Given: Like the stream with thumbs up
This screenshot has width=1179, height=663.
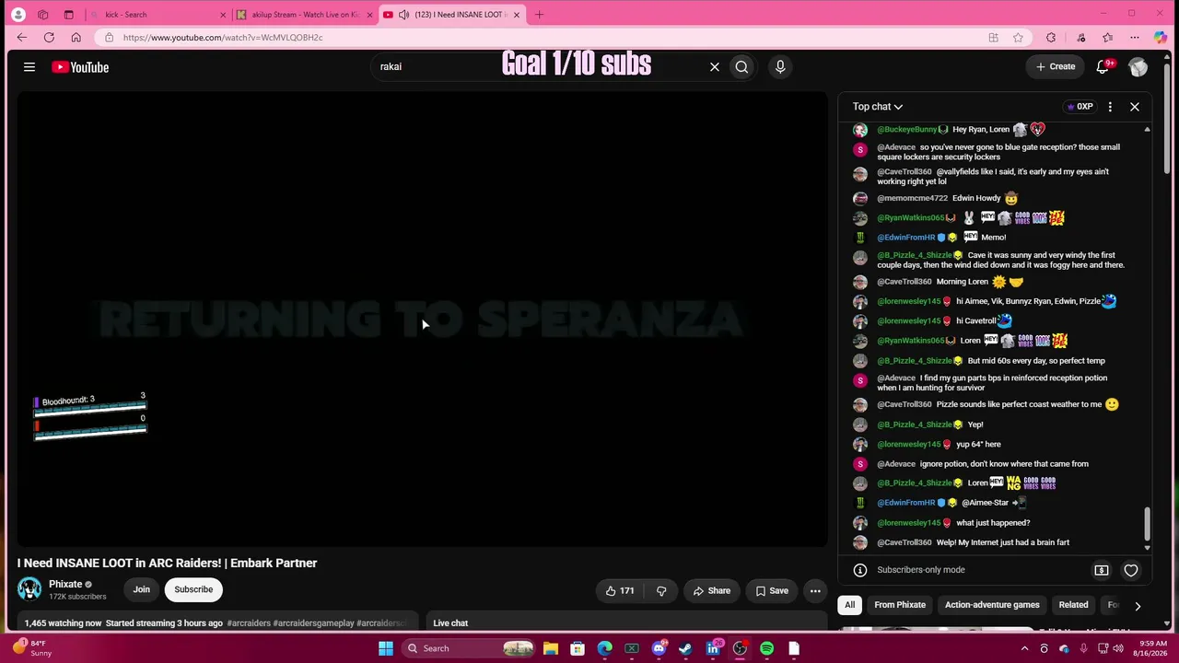Looking at the screenshot, I should 620,591.
